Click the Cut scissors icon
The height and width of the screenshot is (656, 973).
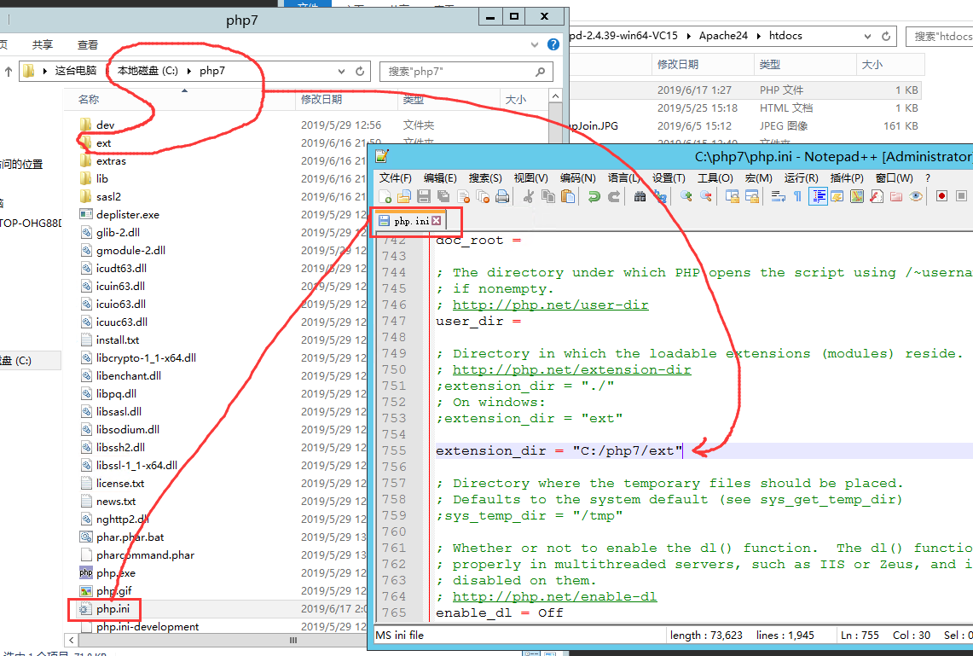click(x=528, y=196)
